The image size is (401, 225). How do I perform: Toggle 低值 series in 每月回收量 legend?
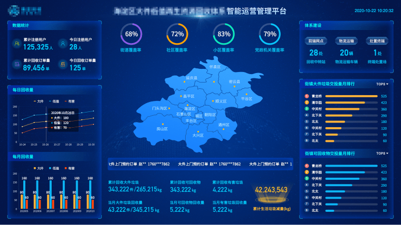[54, 168]
